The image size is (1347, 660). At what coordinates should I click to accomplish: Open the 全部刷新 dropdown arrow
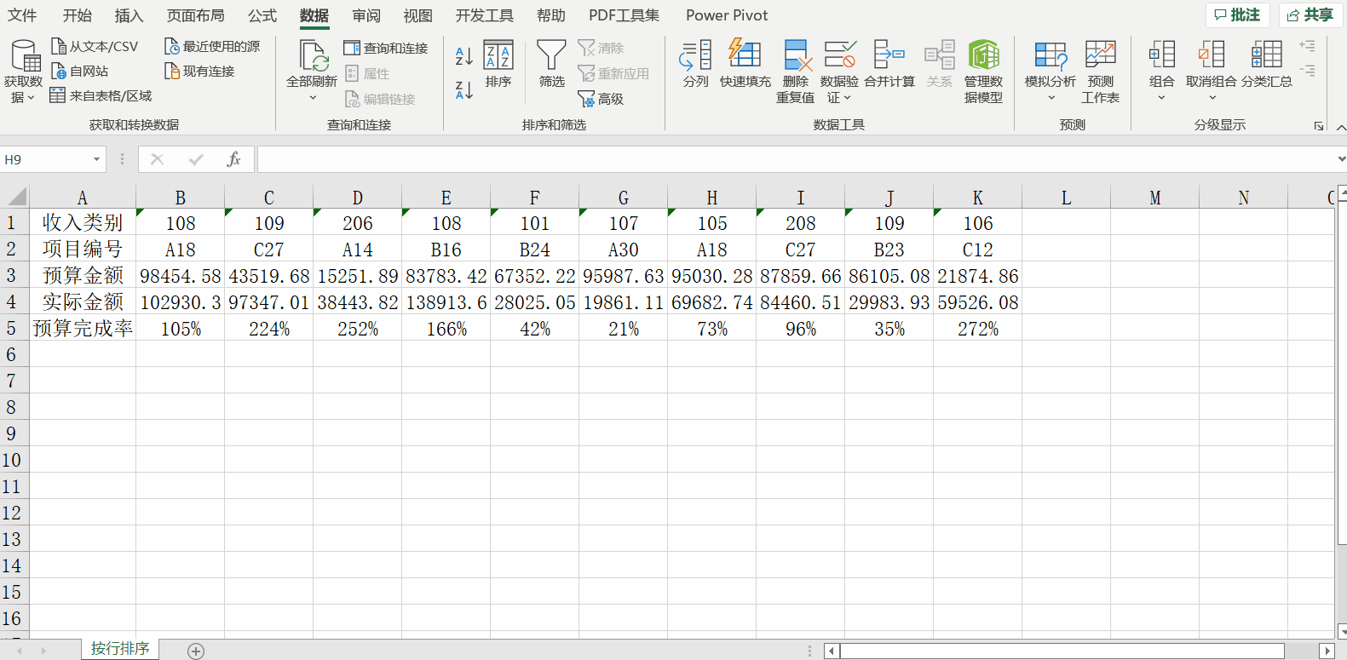(x=312, y=98)
